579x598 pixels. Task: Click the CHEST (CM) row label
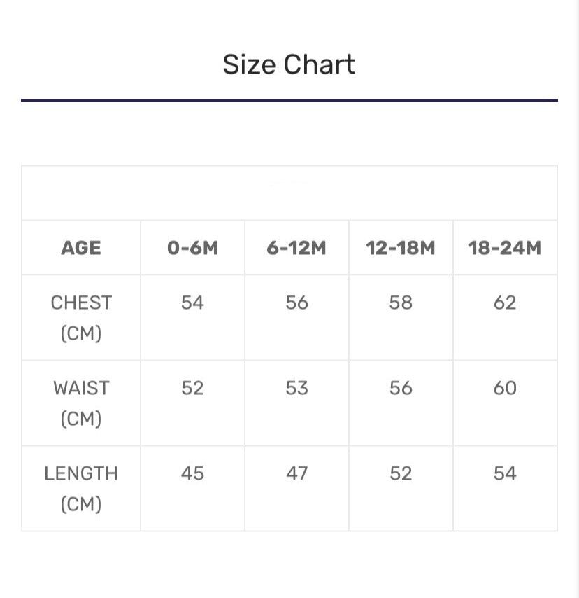[81, 317]
